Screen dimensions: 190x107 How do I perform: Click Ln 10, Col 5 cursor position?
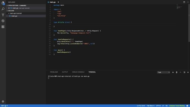pyautogui.click(x=141, y=106)
